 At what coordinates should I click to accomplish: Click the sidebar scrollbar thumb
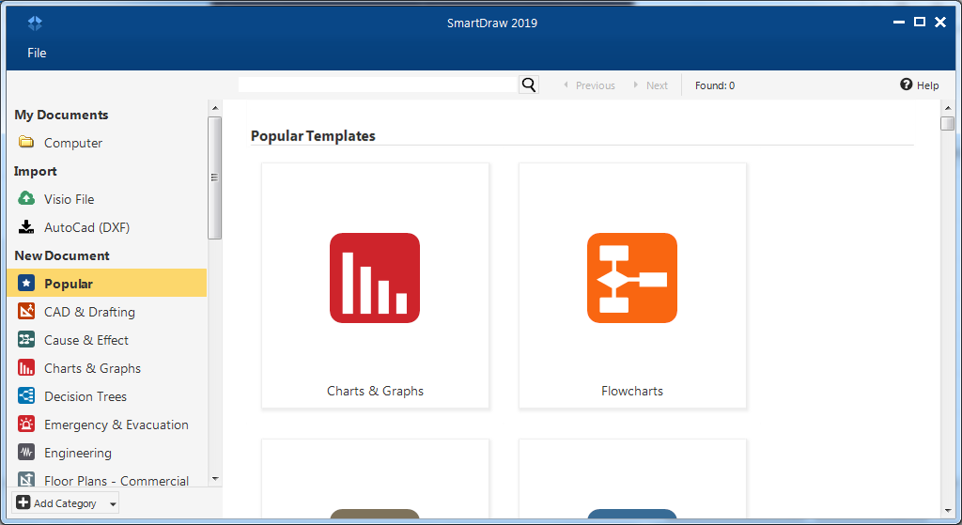coord(215,178)
